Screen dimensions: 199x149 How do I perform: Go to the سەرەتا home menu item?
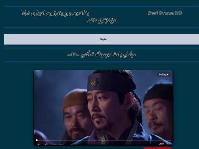pyautogui.click(x=103, y=39)
